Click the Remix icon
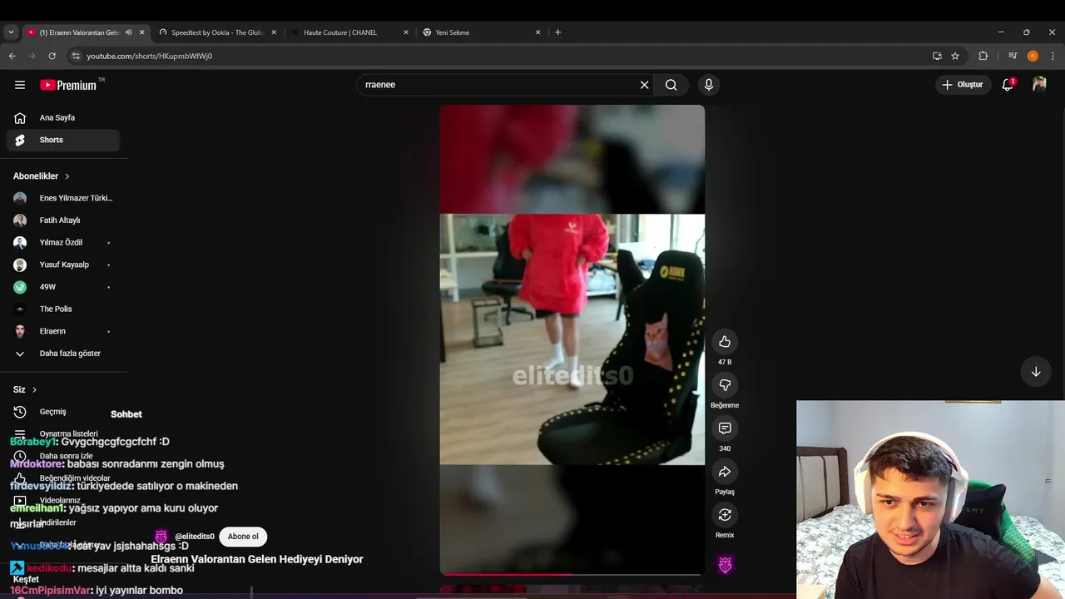 tap(725, 515)
